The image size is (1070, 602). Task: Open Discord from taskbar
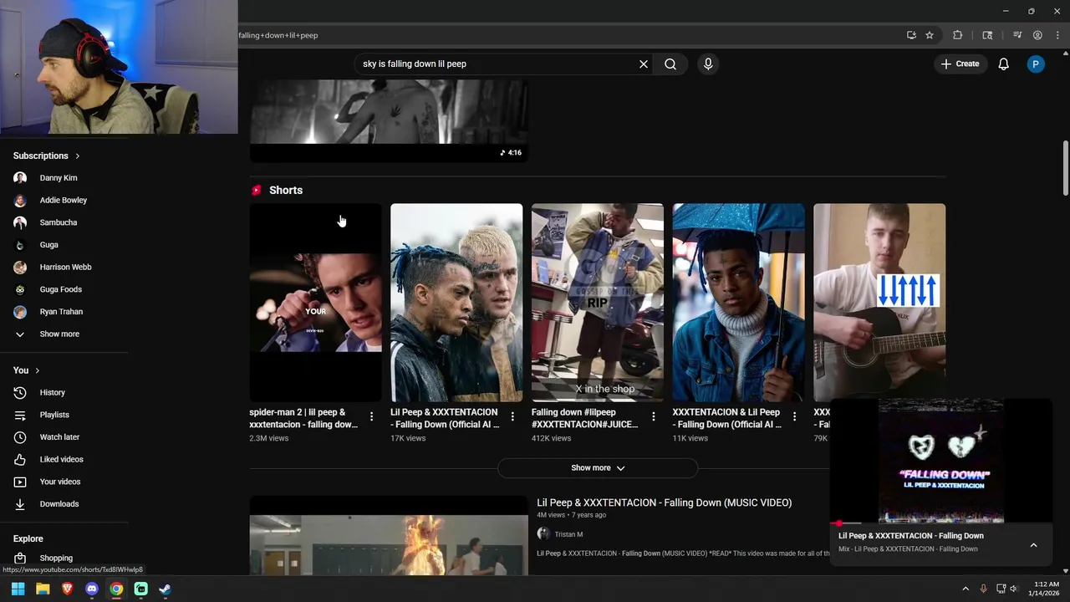click(x=92, y=589)
